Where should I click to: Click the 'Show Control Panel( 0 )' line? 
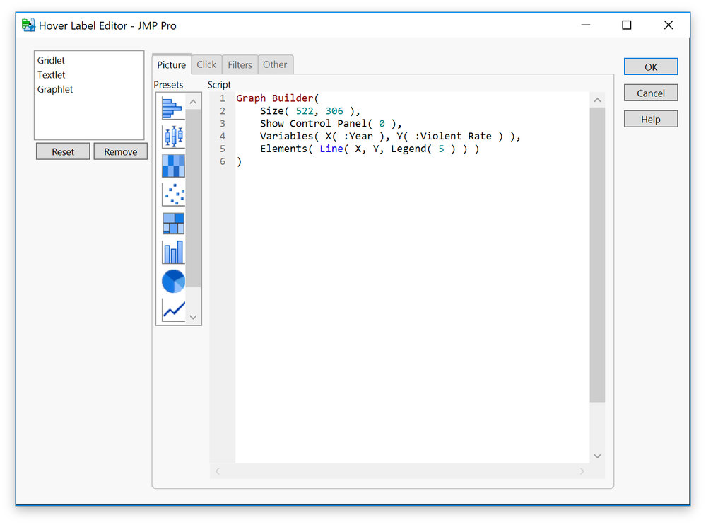pyautogui.click(x=331, y=123)
